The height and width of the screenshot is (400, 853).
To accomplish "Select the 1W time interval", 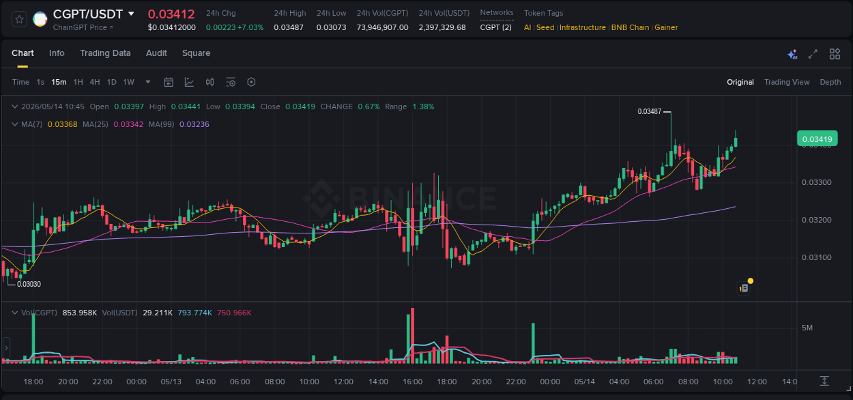I will (128, 82).
